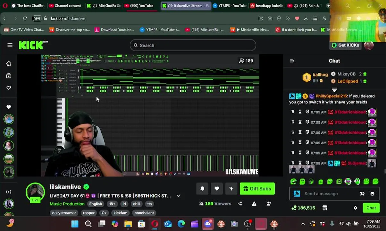
Task: Open chat settings gear
Action: point(356,208)
